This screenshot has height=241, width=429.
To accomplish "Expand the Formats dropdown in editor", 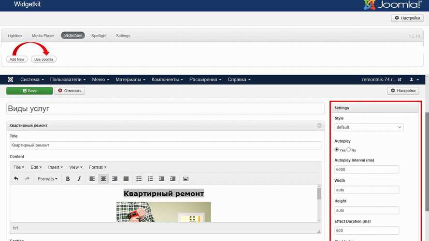I will coord(47,179).
